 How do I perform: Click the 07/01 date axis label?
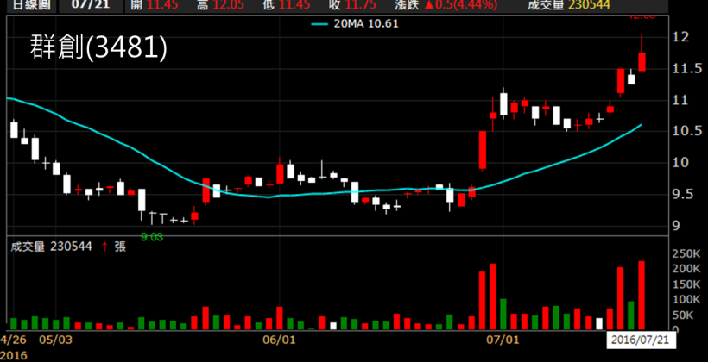tap(503, 339)
